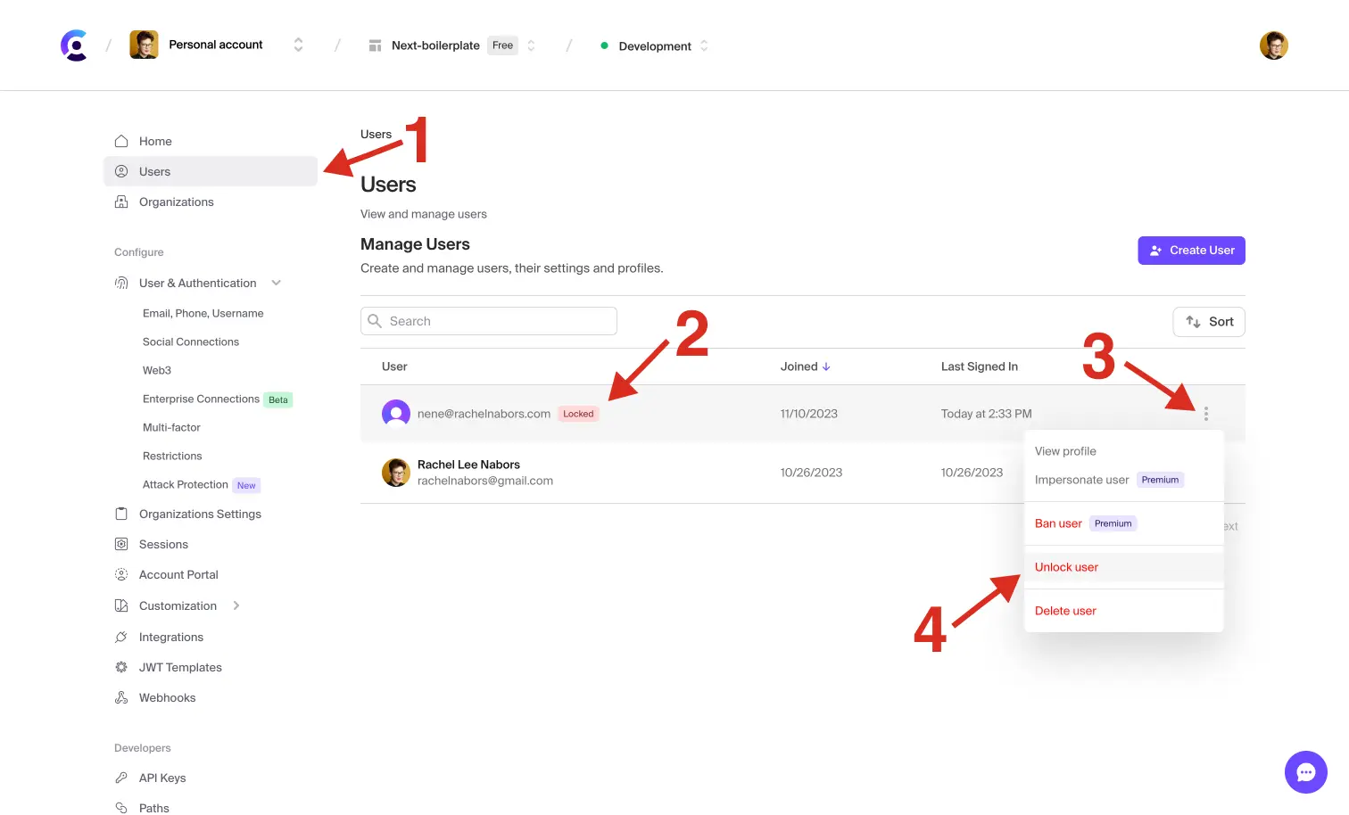
Task: Navigate to API Keys
Action: (x=162, y=778)
